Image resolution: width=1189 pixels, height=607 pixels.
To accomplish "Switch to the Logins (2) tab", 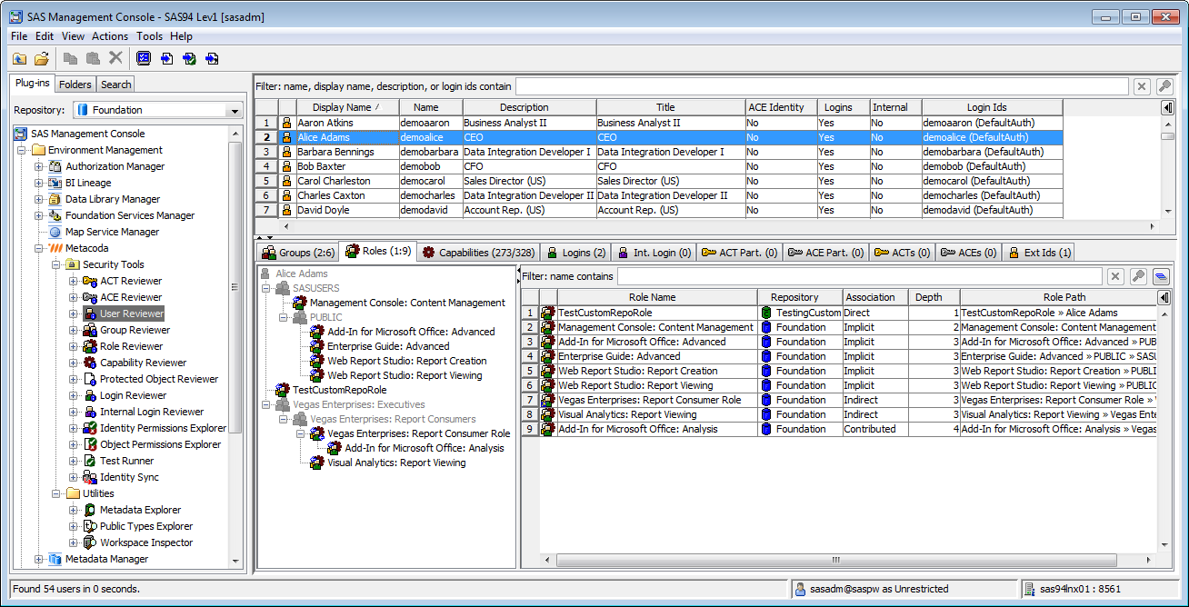I will tap(575, 253).
